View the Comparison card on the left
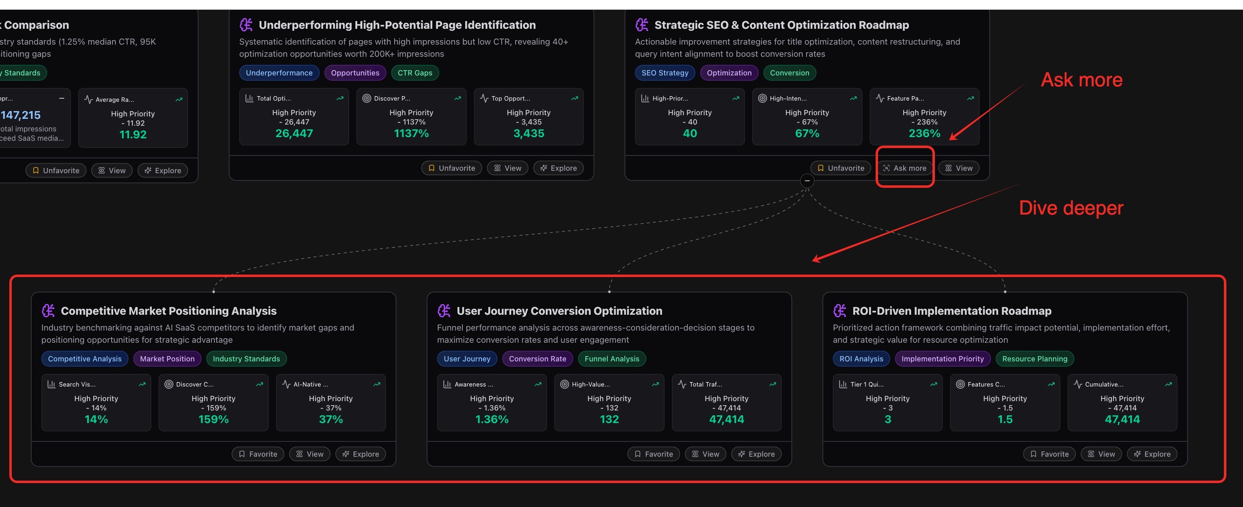The width and height of the screenshot is (1243, 507). pos(112,171)
